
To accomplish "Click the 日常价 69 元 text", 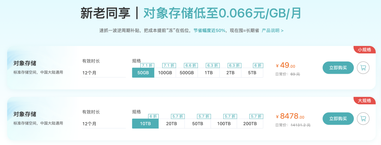I will [x=288, y=74].
